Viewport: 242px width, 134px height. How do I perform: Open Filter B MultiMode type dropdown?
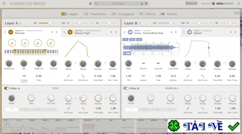click(172, 88)
